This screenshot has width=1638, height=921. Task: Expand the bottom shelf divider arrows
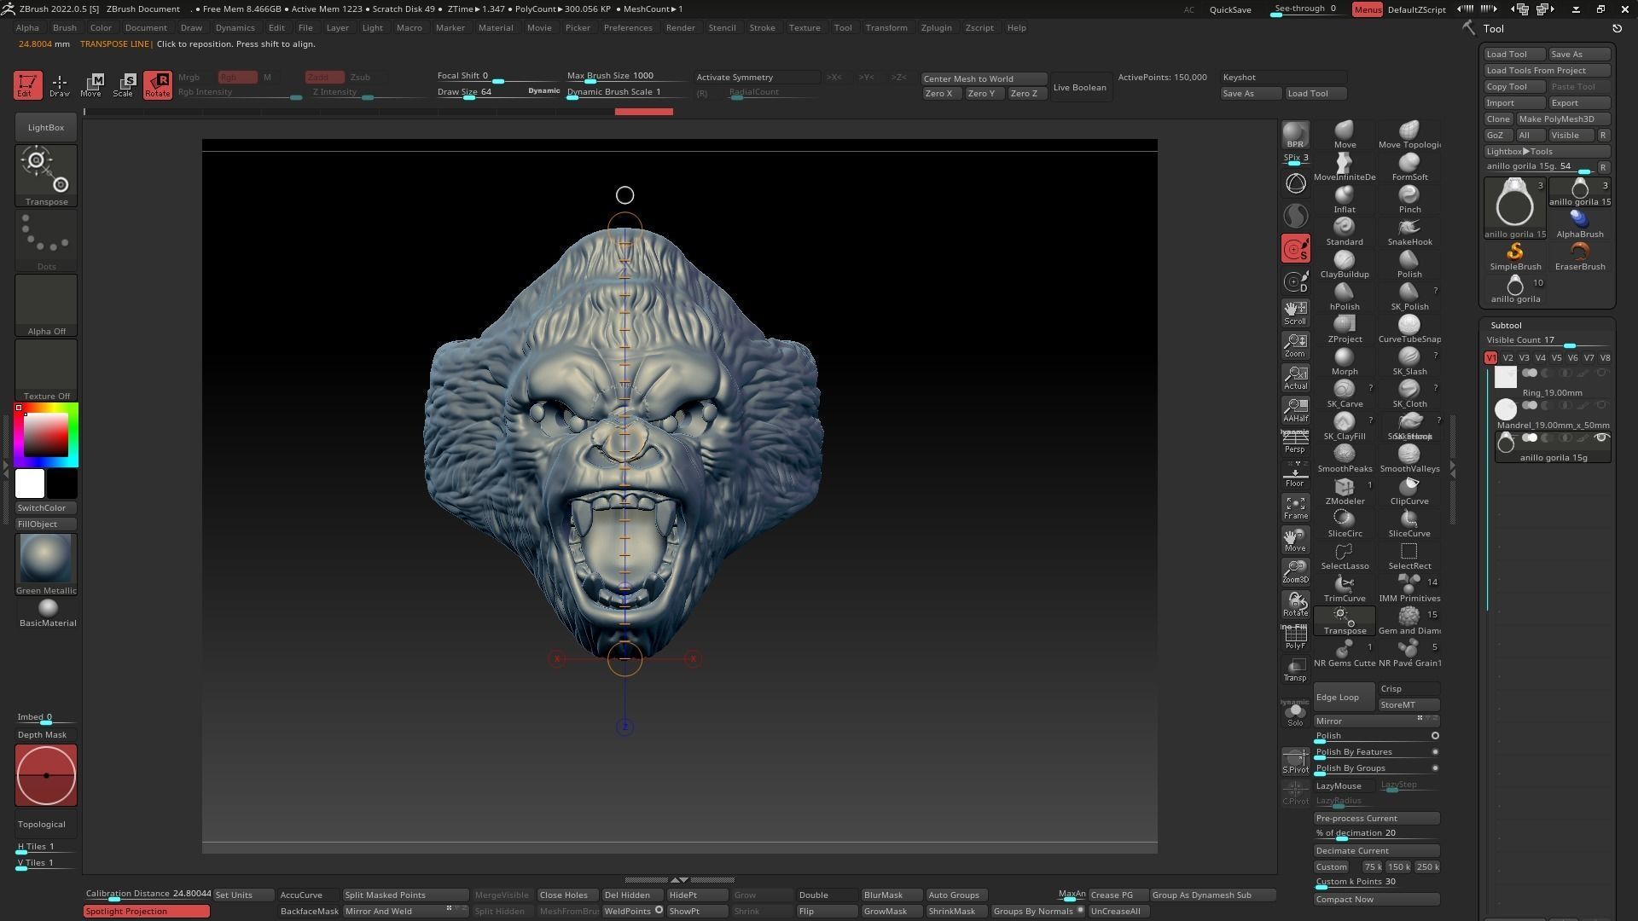(x=679, y=879)
